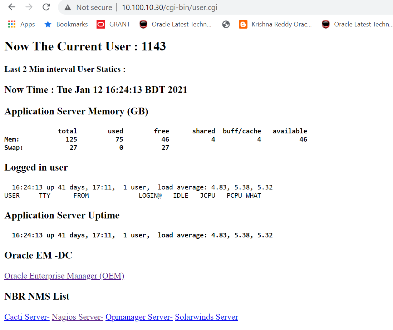This screenshot has width=393, height=330.
Task: Open the Nagios Server link
Action: pos(78,317)
